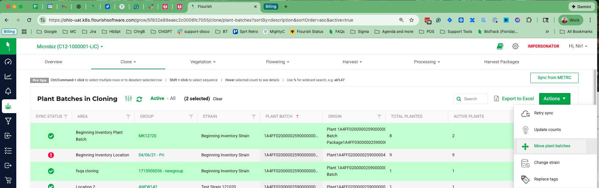The image size is (599, 188).
Task: Open the column filter settings icon
Action: 129,99
